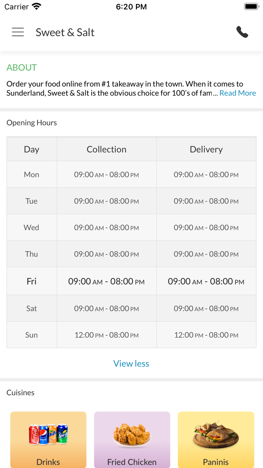Tap the ABOUT section heading
This screenshot has height=468, width=263.
21,67
